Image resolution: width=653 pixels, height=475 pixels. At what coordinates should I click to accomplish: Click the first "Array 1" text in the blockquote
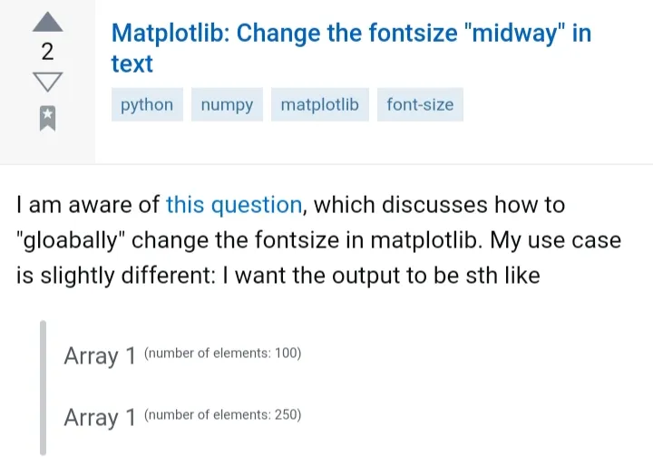[x=100, y=356]
